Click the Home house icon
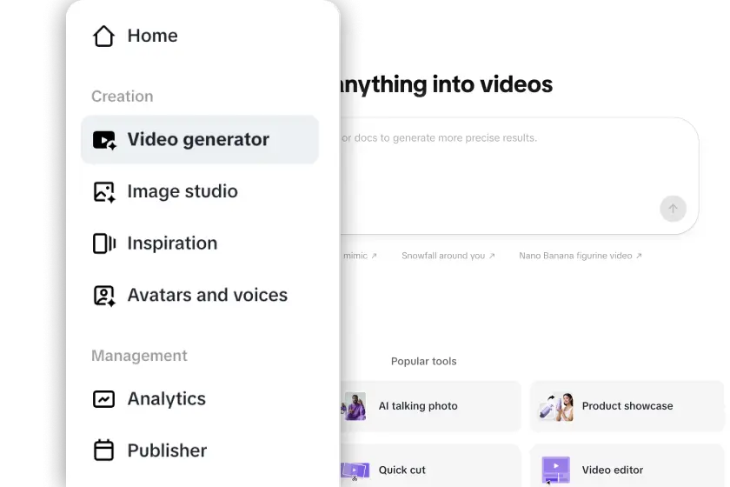Viewport: 730px width, 487px height. point(103,36)
